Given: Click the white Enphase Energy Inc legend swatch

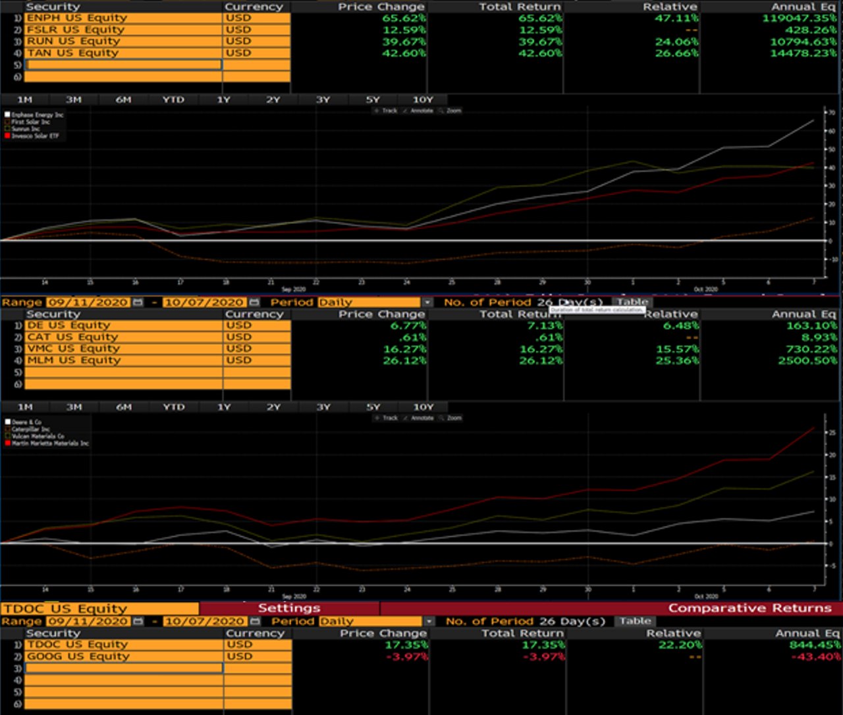Looking at the screenshot, I should (x=7, y=115).
